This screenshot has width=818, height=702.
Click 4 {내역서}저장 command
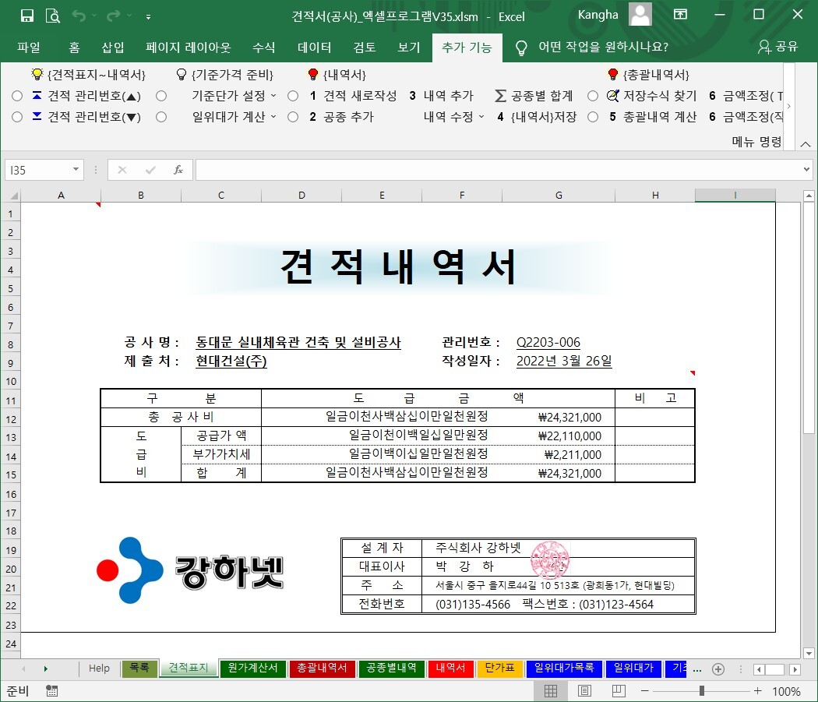tap(537, 117)
